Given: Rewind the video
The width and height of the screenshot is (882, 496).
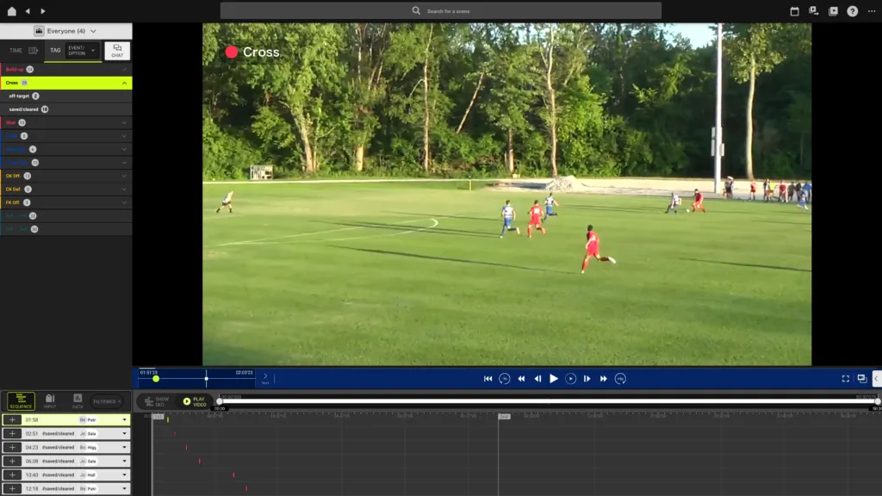Looking at the screenshot, I should click(521, 379).
